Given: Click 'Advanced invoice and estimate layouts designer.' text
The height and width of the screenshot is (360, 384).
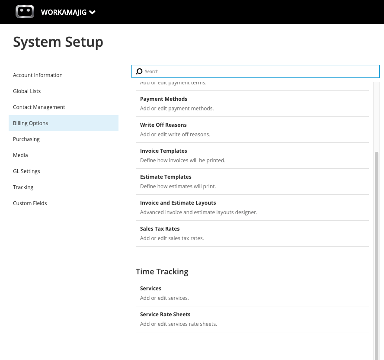Looking at the screenshot, I should point(198,212).
